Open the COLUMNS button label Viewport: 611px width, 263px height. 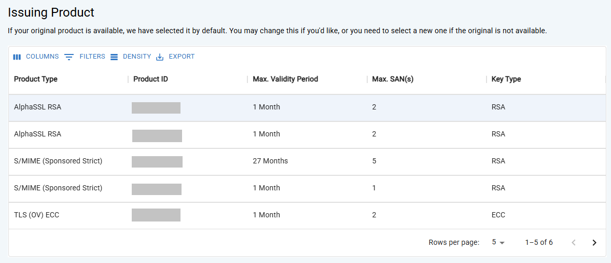click(42, 57)
